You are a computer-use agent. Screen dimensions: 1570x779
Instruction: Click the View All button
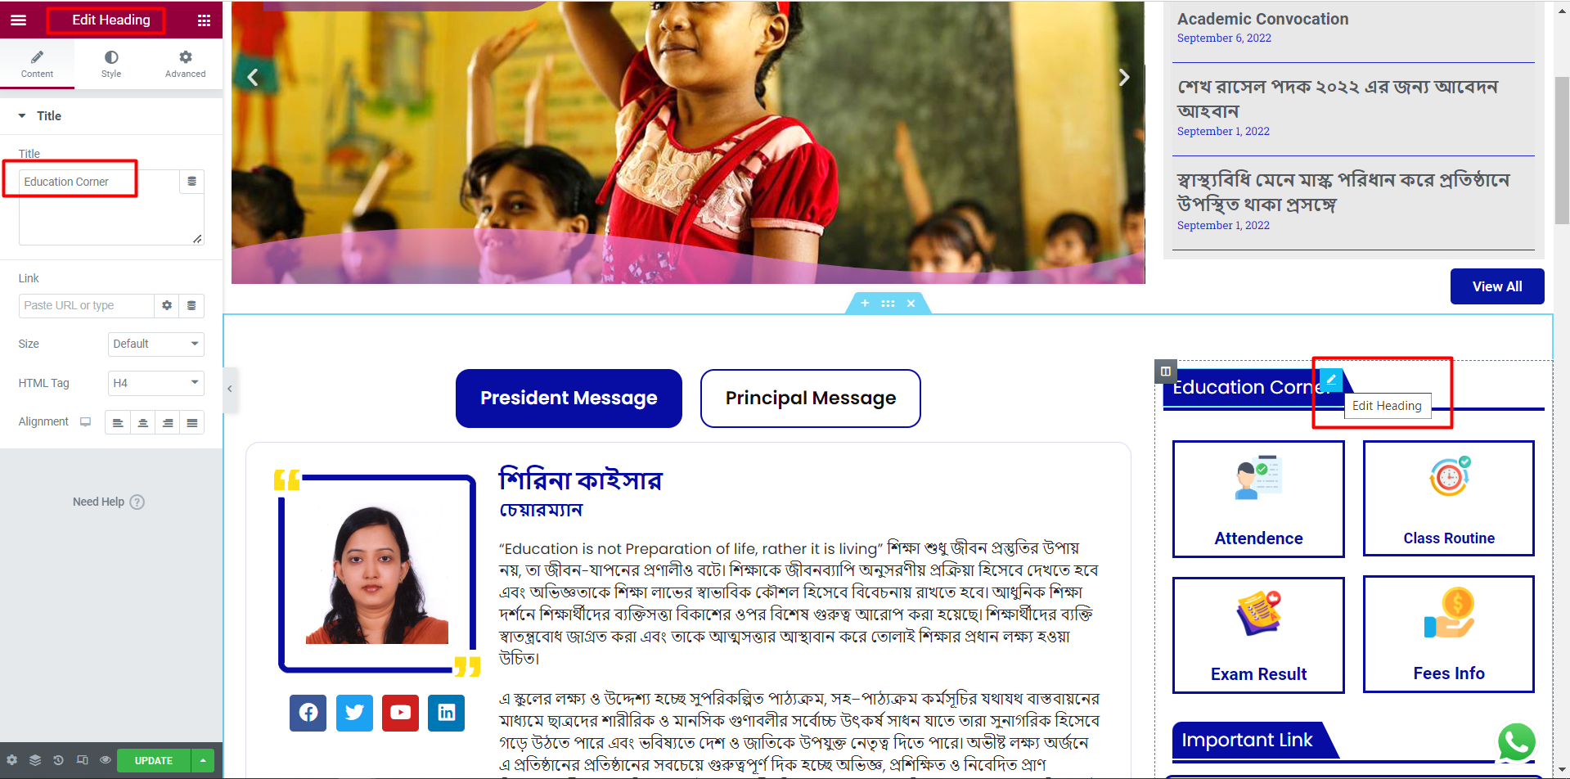1497,286
